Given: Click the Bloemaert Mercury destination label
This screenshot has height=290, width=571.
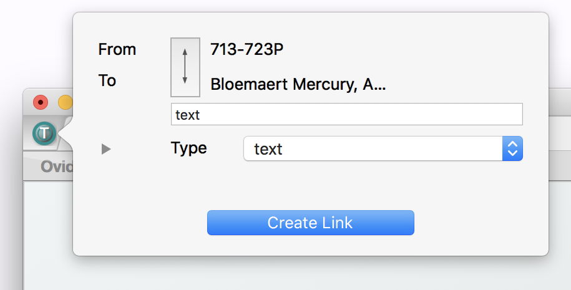Looking at the screenshot, I should (x=298, y=84).
